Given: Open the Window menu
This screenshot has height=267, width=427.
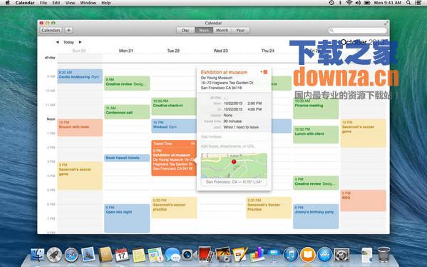Looking at the screenshot, I should coord(88,3).
